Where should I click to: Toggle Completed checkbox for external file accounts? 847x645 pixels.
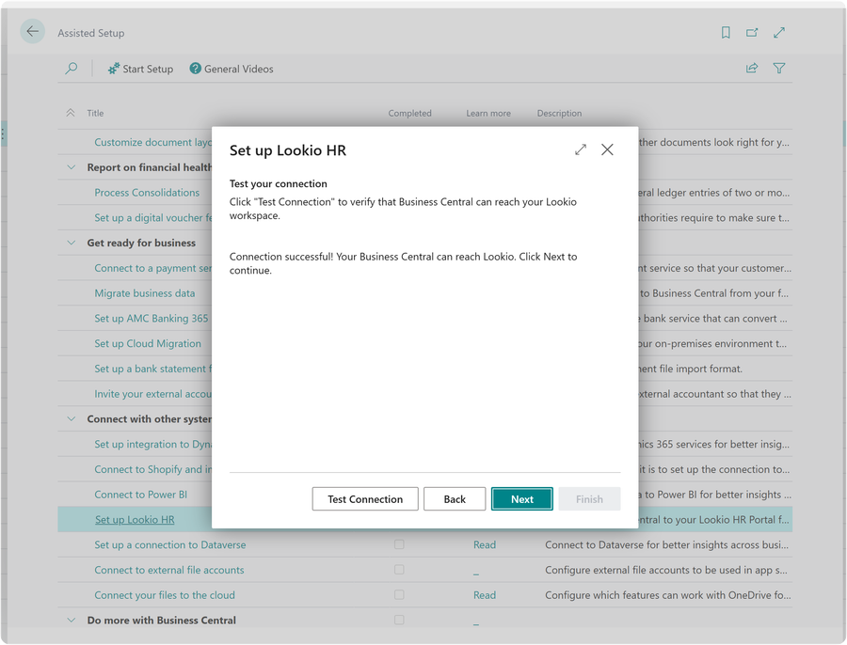click(399, 570)
